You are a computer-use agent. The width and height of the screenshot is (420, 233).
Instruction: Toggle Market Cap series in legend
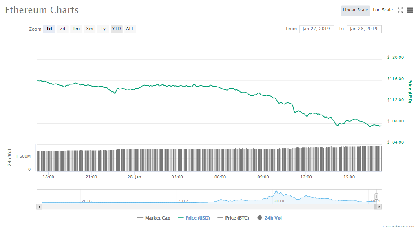(x=154, y=218)
